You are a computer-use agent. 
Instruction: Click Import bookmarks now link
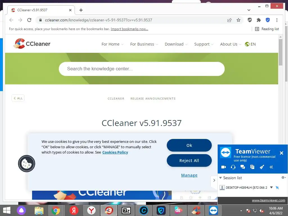tap(129, 29)
